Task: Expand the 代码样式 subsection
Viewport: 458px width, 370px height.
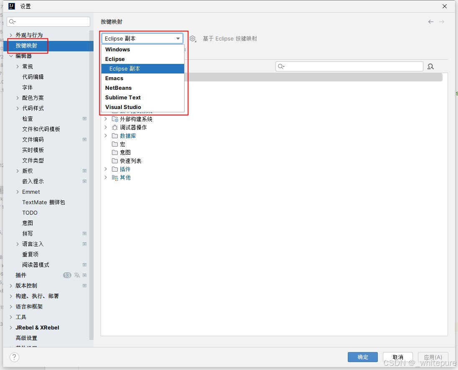Action: coord(18,108)
